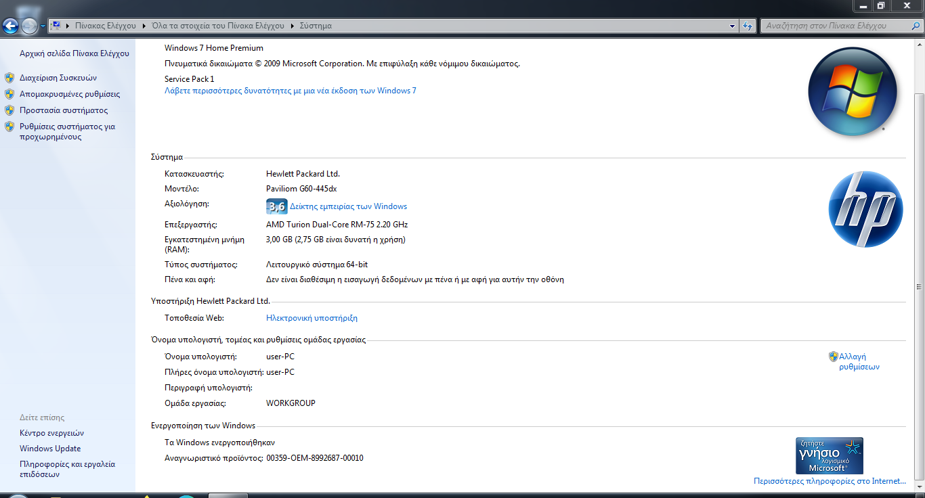Image resolution: width=925 pixels, height=498 pixels.
Task: Open Πληροφορίες και εργαλεία επιδόσεων
Action: click(x=68, y=470)
